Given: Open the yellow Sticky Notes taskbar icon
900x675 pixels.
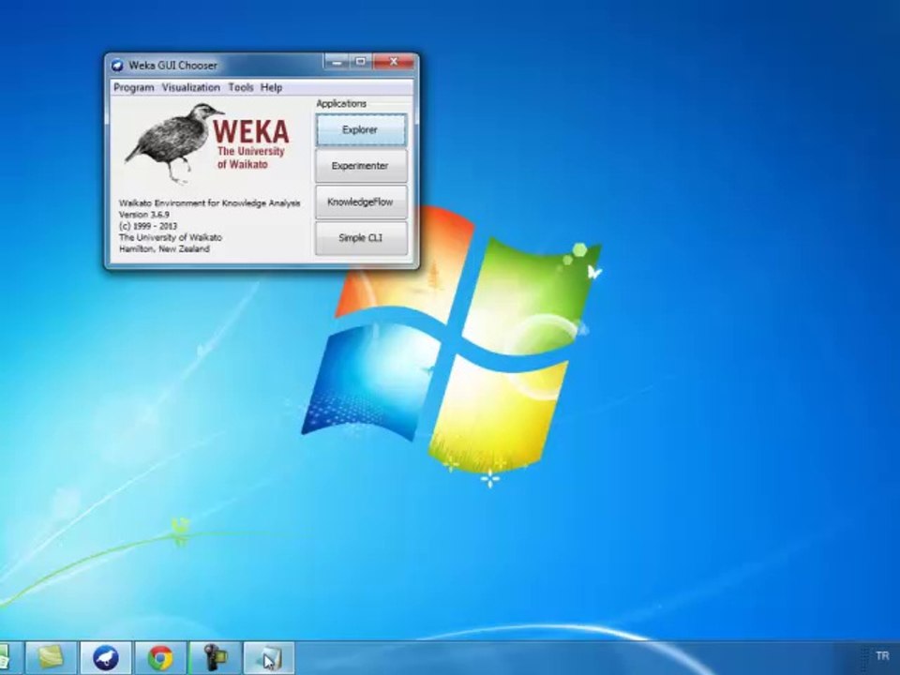Looking at the screenshot, I should point(51,658).
